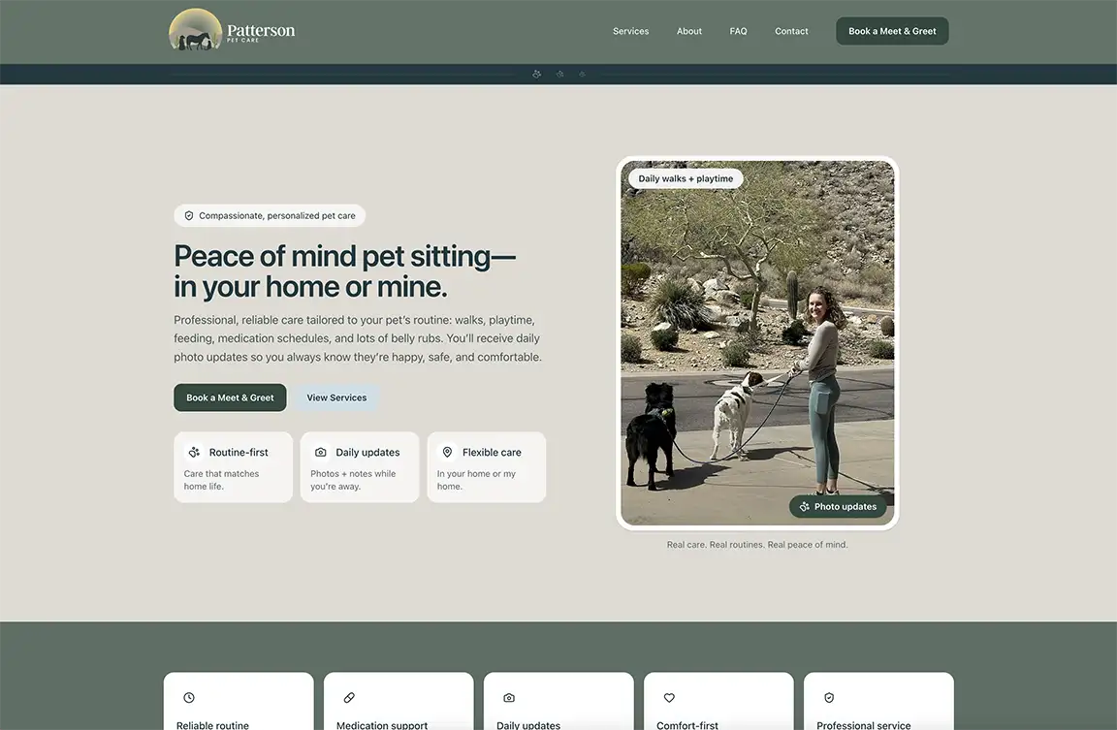Click the Contact navigation link
Image resolution: width=1117 pixels, height=730 pixels.
(791, 30)
